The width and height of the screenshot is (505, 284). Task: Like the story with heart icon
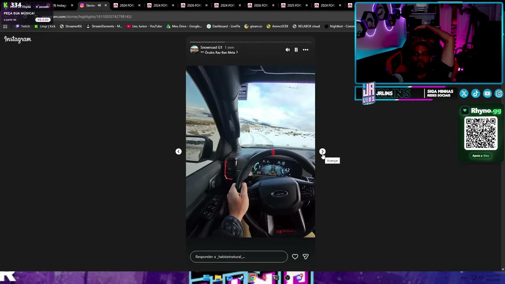point(295,256)
